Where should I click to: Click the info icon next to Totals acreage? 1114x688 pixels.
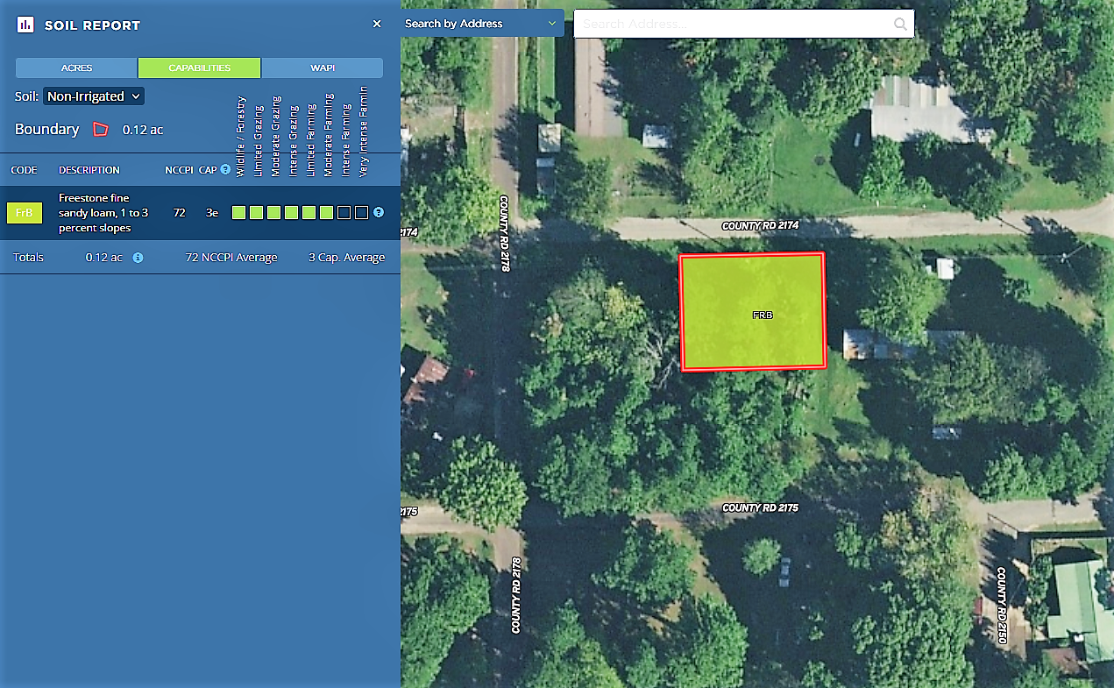pyautogui.click(x=138, y=258)
